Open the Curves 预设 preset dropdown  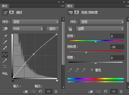coord(35,22)
